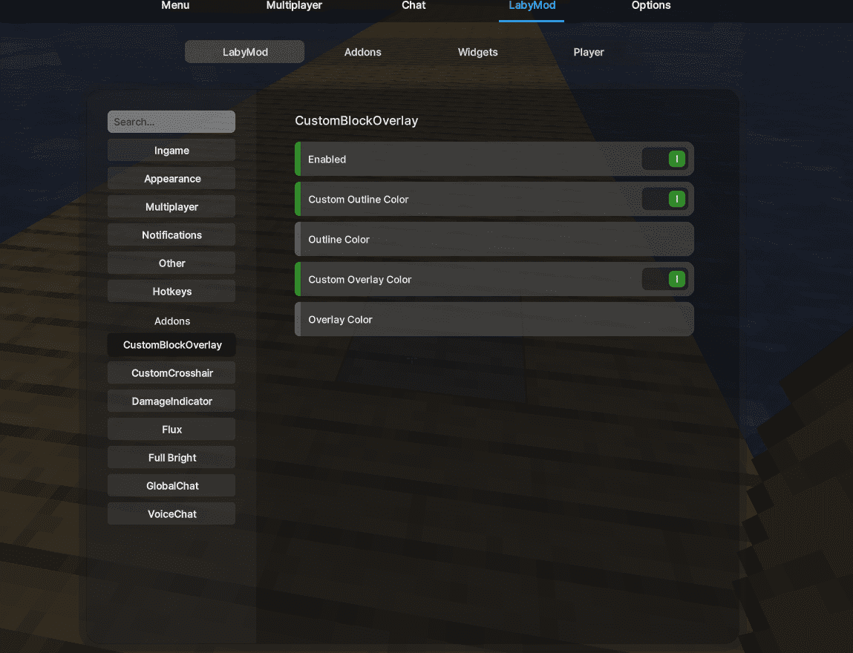Open Notifications settings in sidebar
This screenshot has width=853, height=653.
coord(171,235)
